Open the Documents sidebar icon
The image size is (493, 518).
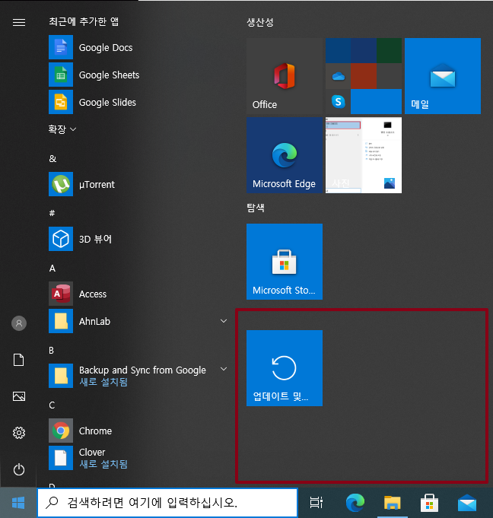pyautogui.click(x=19, y=360)
